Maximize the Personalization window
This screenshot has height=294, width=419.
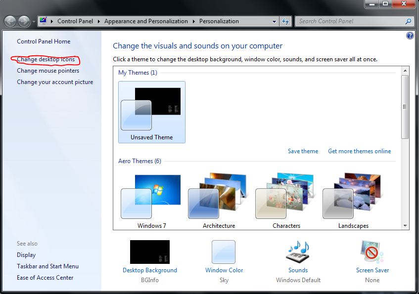(x=385, y=3)
